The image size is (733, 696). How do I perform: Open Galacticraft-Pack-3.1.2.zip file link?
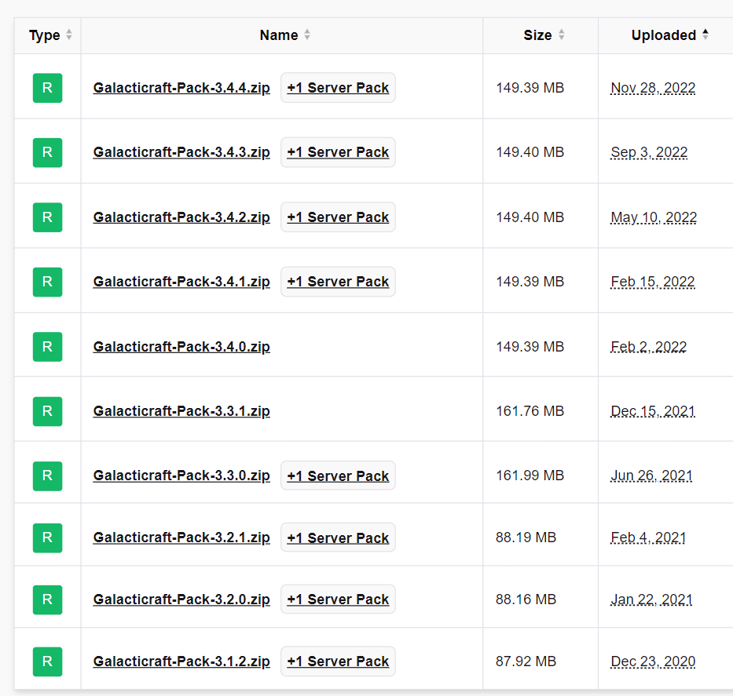[181, 661]
